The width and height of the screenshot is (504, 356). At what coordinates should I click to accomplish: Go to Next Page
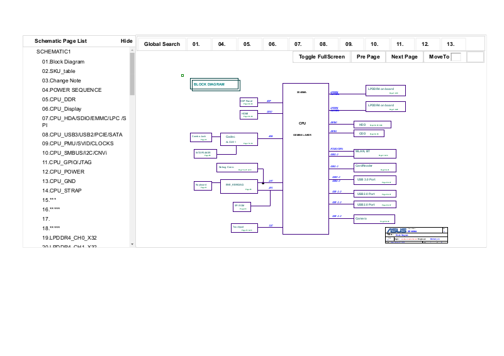pos(404,57)
